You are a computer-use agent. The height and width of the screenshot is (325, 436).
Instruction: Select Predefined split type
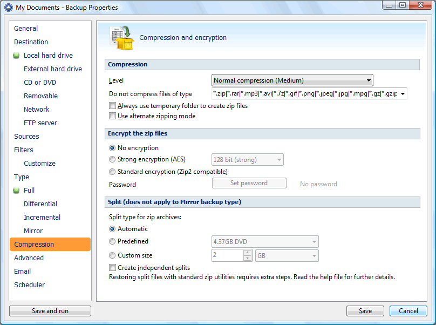112,241
